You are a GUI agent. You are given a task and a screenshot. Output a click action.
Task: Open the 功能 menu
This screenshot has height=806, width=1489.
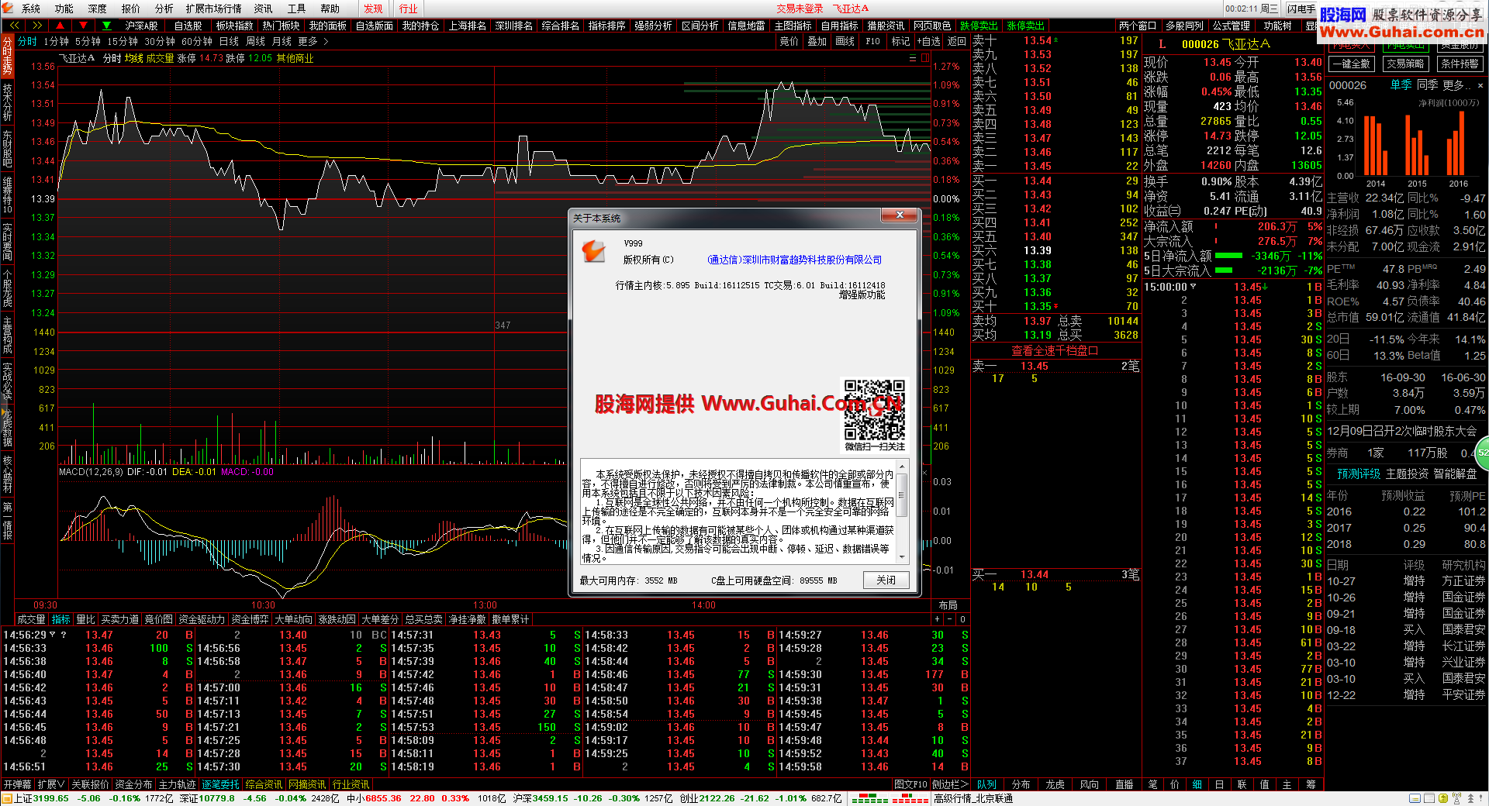pos(64,9)
